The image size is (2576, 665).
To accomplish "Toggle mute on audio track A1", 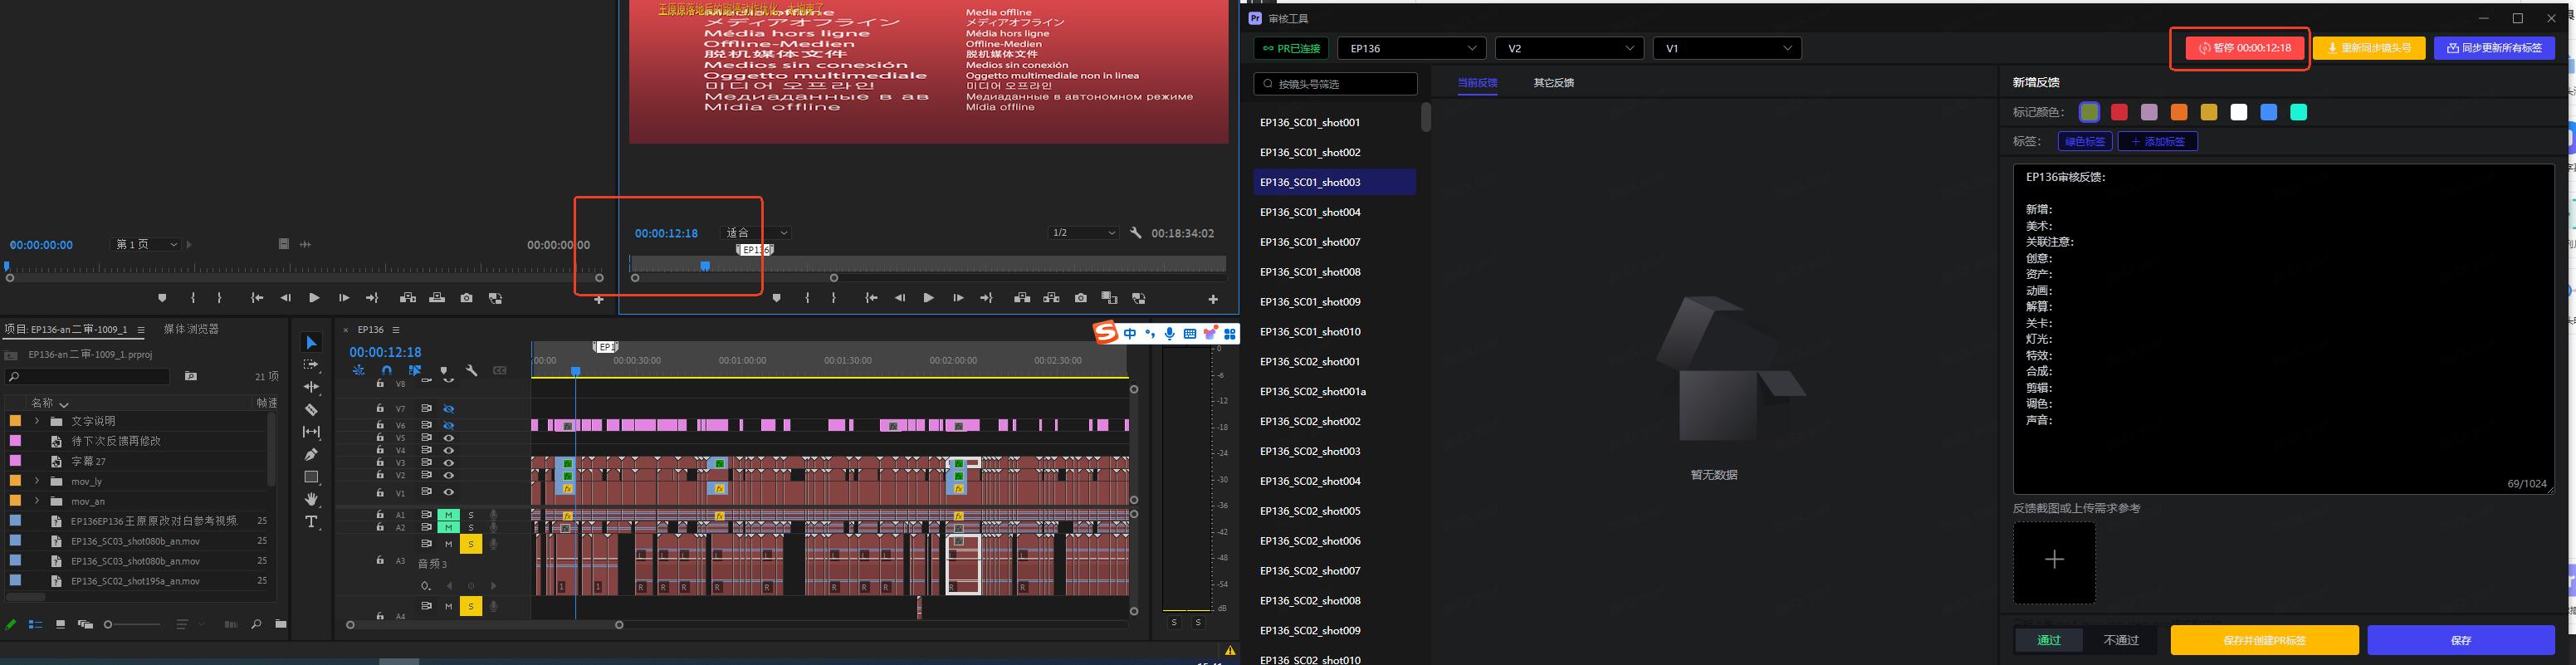I will point(448,515).
